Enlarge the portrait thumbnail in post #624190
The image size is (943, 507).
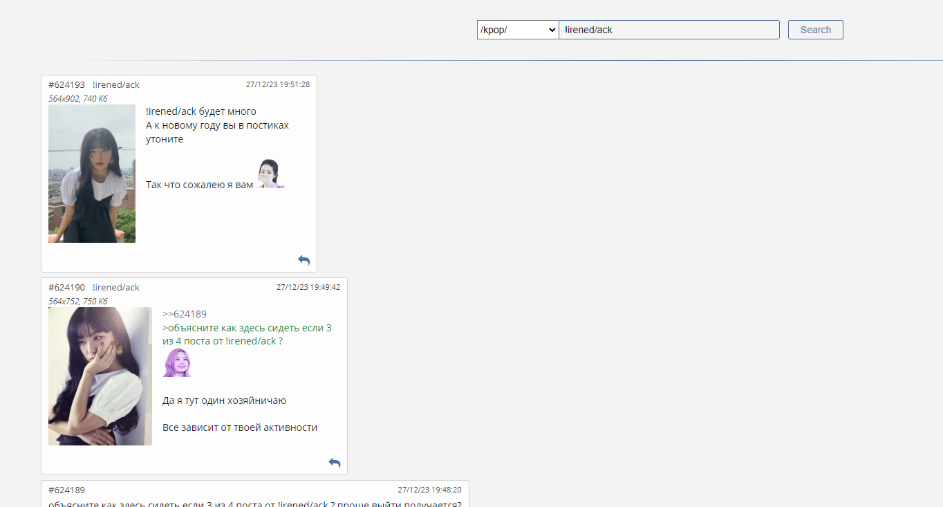tap(100, 376)
